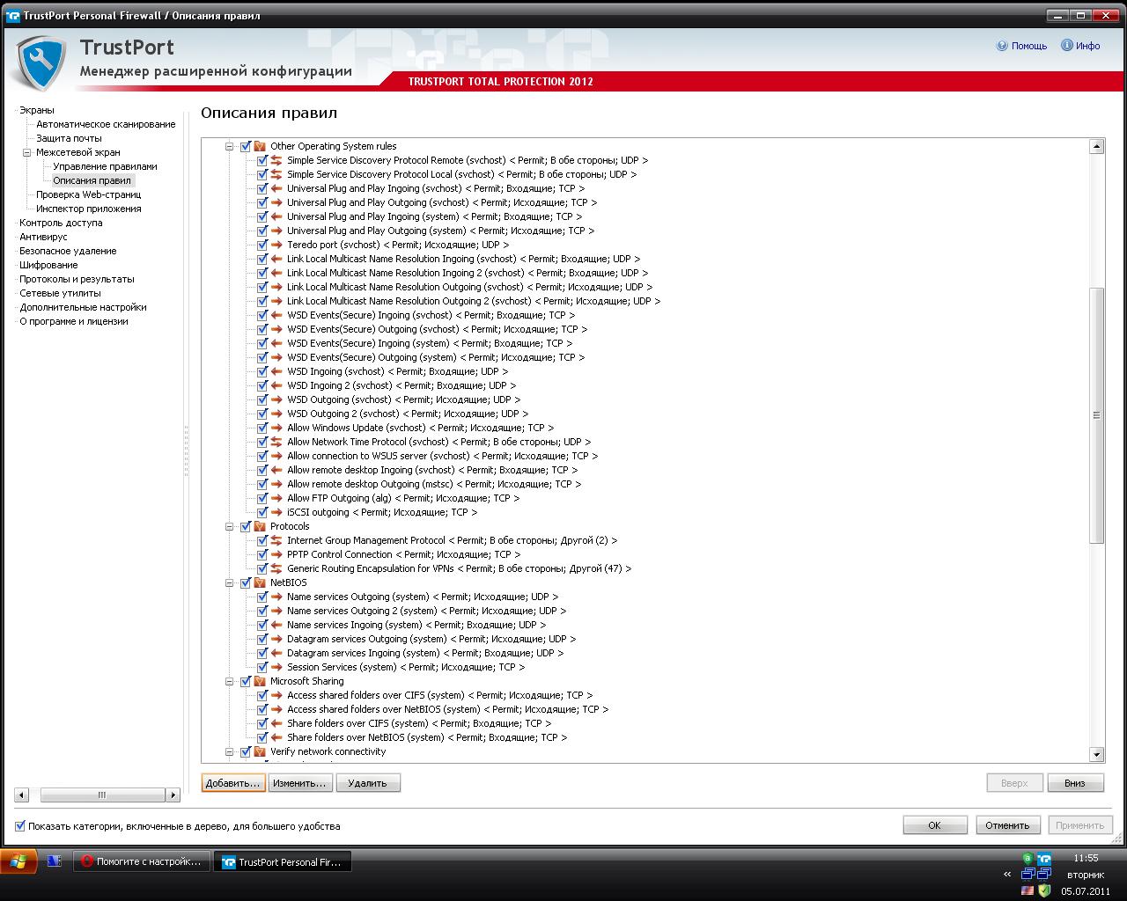Click the arrow icon of Session Services (system)
Screen dimensions: 1127x901
tap(276, 667)
